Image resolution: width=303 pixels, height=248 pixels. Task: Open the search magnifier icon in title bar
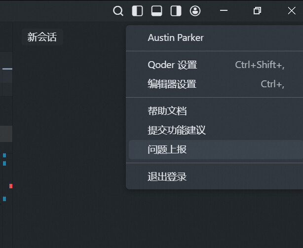coord(118,11)
